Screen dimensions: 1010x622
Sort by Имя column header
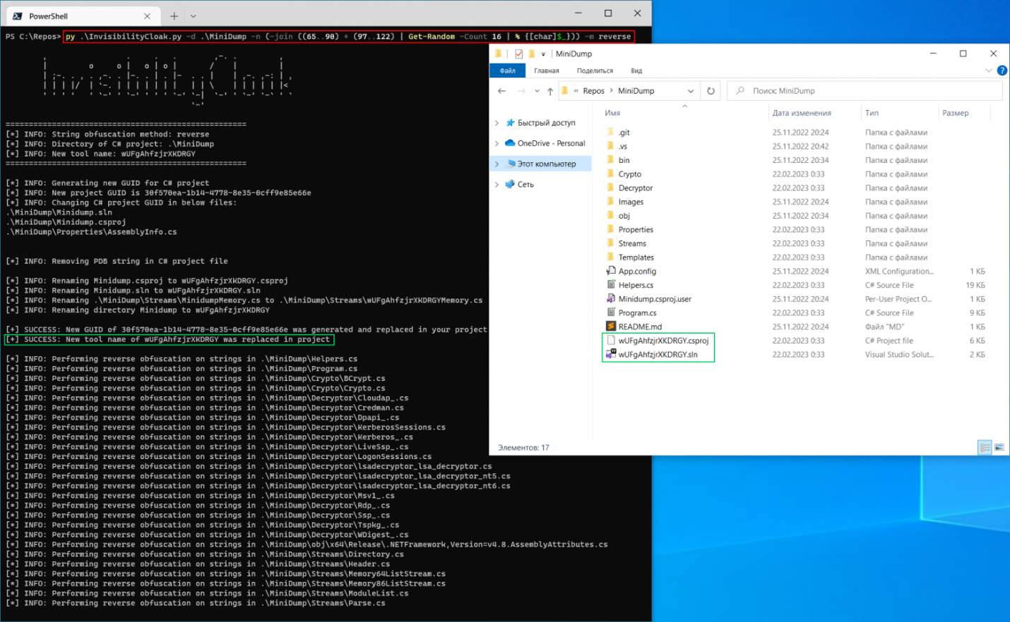(612, 113)
